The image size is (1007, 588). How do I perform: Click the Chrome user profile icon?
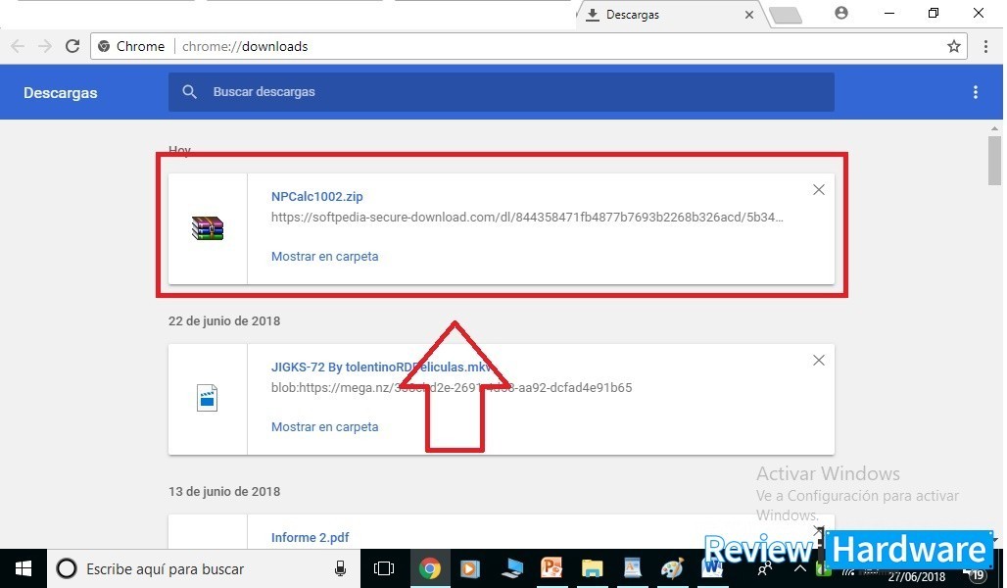841,13
